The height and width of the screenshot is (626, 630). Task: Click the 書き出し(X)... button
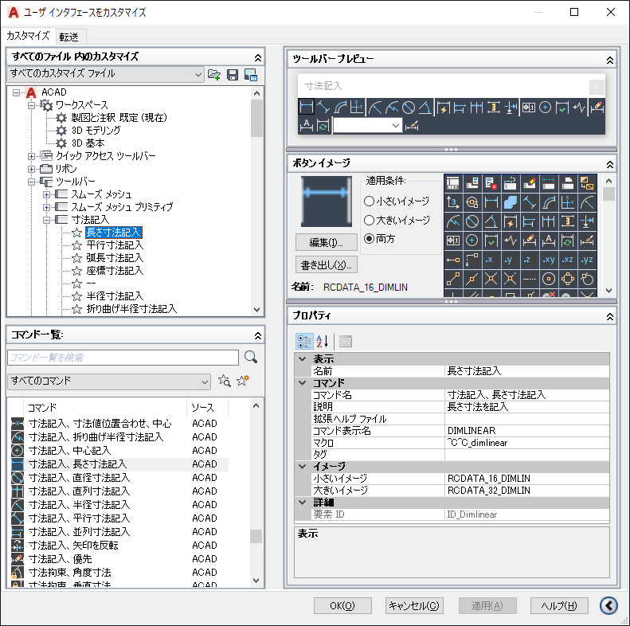[327, 264]
